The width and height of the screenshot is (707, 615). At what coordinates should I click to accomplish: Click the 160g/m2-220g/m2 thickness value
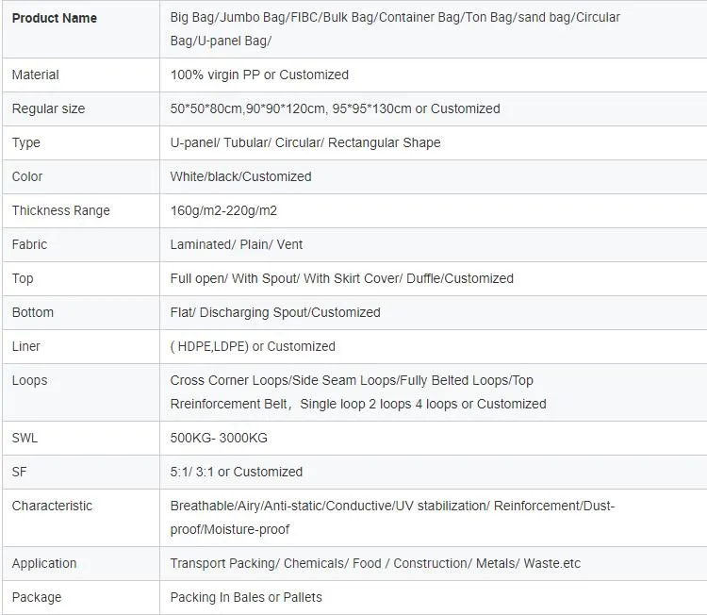click(x=223, y=210)
